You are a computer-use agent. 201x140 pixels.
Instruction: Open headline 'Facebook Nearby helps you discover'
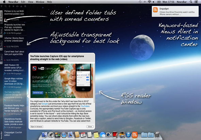tap(14, 108)
